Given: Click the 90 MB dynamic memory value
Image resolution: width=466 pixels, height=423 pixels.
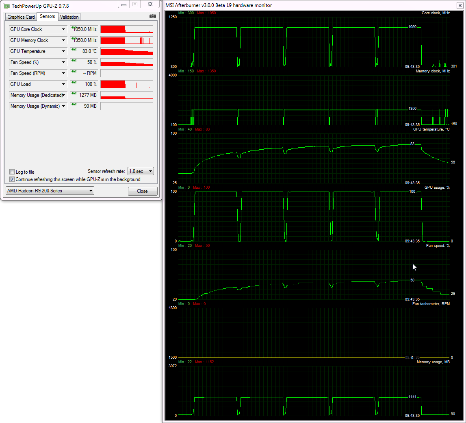Looking at the screenshot, I should (x=84, y=106).
